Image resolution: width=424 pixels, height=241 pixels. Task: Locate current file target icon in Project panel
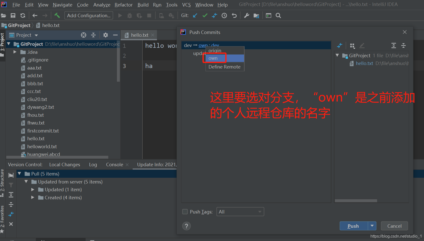84,35
